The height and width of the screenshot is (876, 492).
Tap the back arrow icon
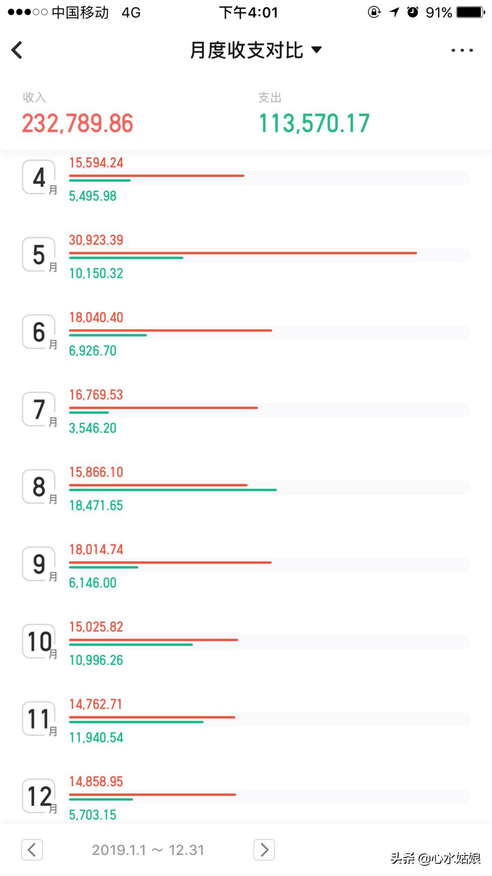pyautogui.click(x=17, y=50)
